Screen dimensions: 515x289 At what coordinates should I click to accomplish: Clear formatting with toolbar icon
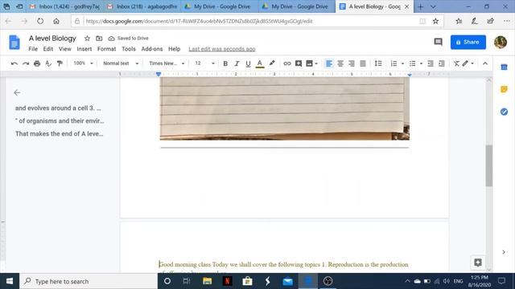click(456, 63)
